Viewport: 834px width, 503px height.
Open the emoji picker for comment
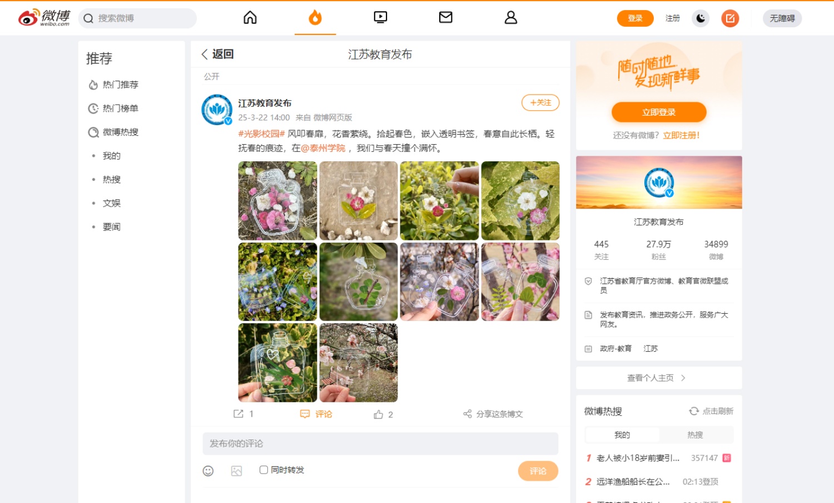pos(208,471)
